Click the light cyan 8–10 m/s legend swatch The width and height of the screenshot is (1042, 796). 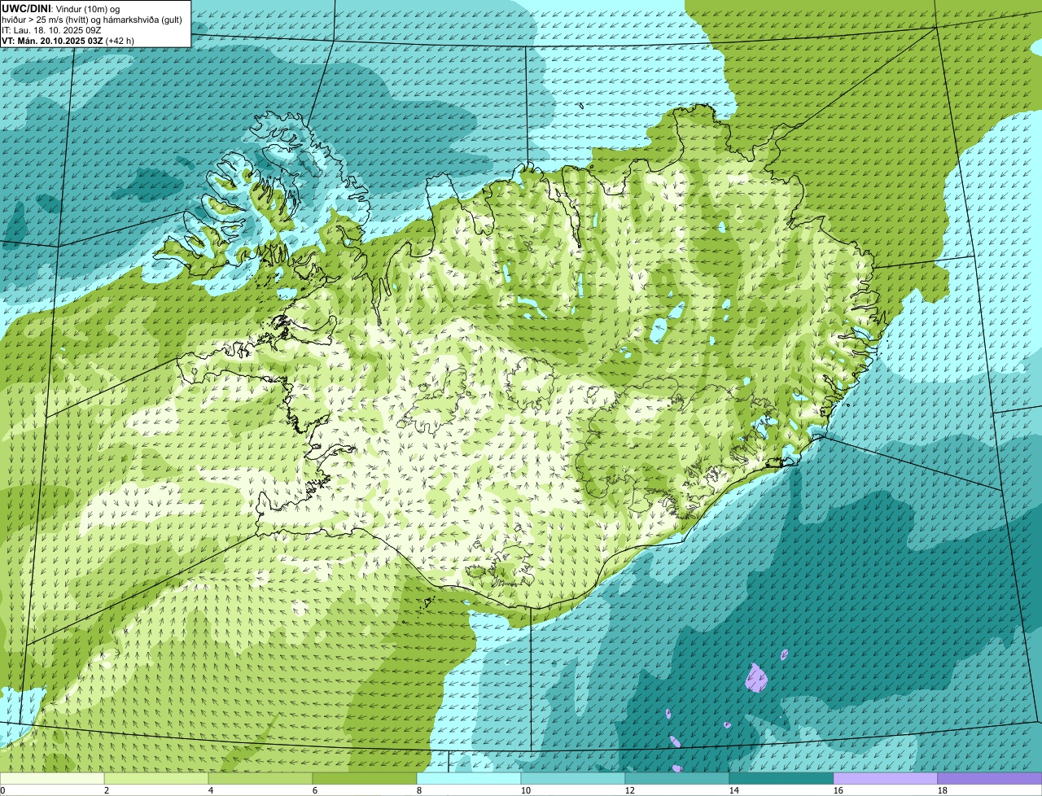pyautogui.click(x=469, y=778)
